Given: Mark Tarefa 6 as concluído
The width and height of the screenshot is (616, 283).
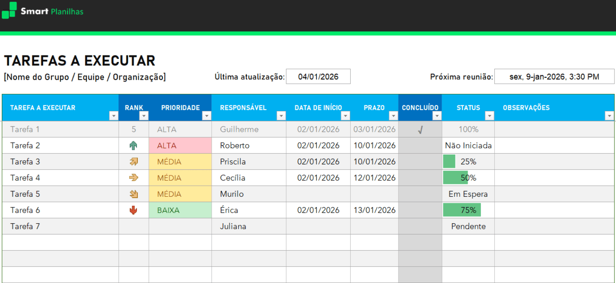Looking at the screenshot, I should pos(420,210).
